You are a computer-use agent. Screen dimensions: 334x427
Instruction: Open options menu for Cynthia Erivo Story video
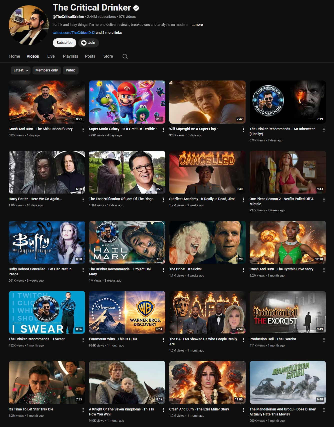click(324, 270)
